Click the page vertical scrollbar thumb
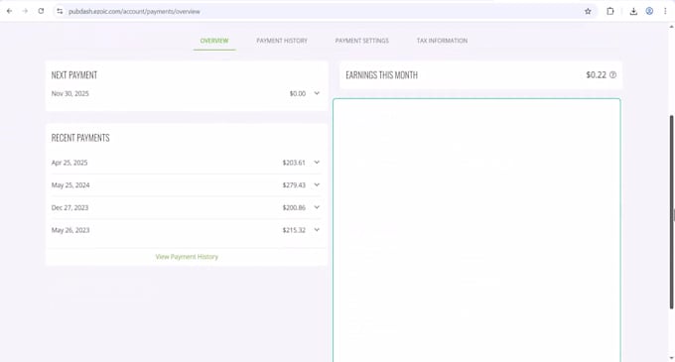 [671, 211]
